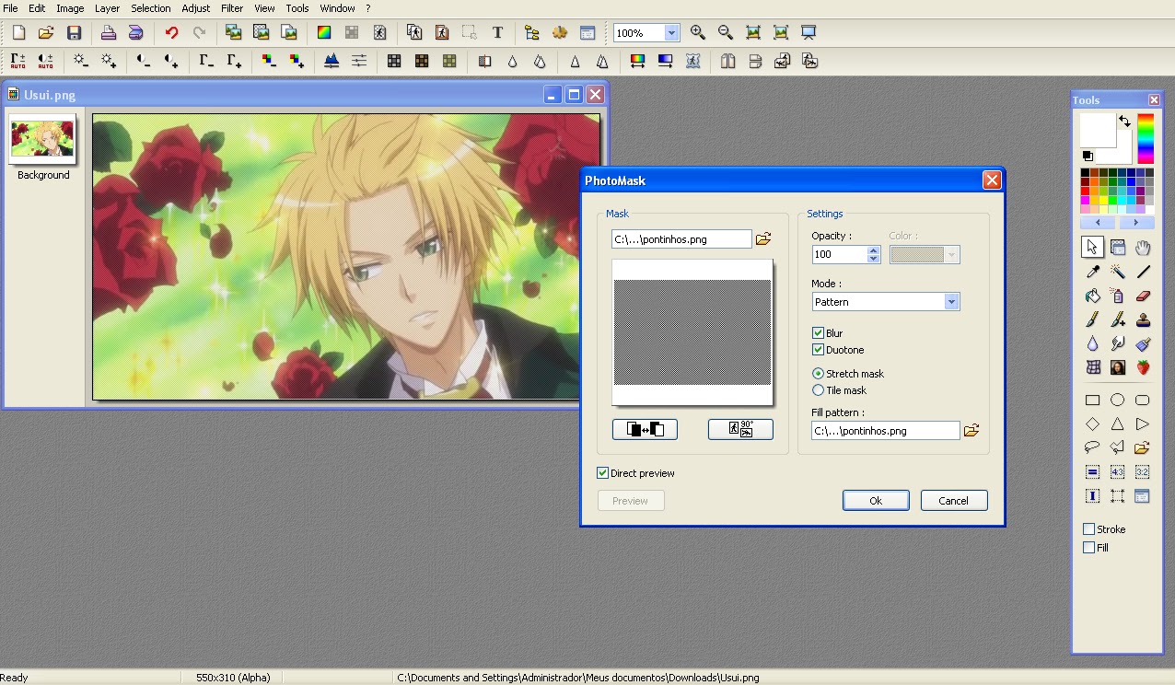Browse for the mask file folder icon
This screenshot has width=1175, height=685.
point(762,239)
